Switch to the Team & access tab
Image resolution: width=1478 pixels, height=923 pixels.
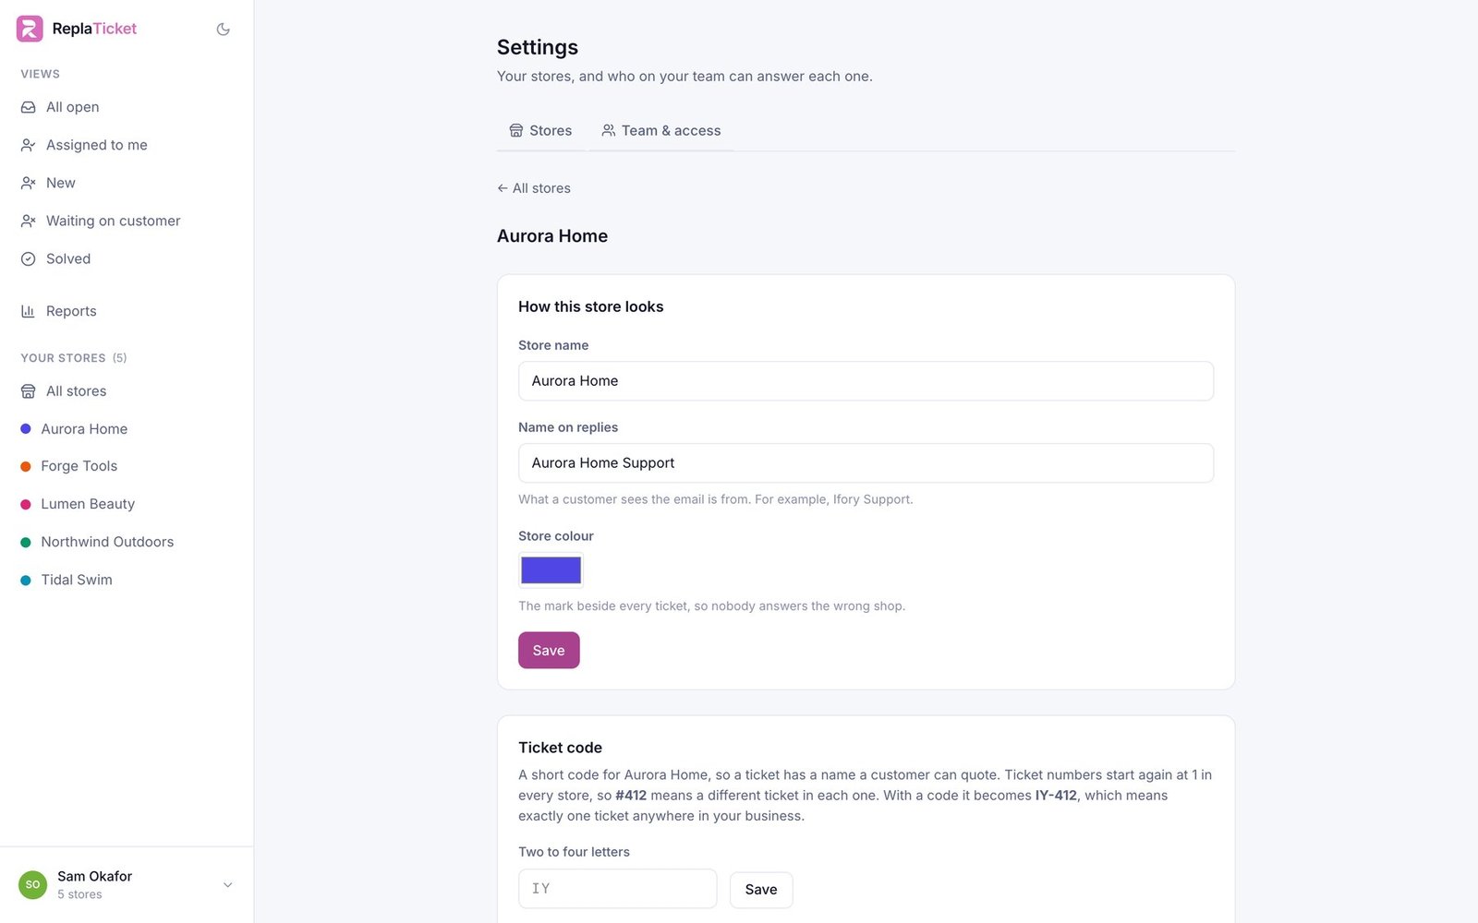(660, 131)
